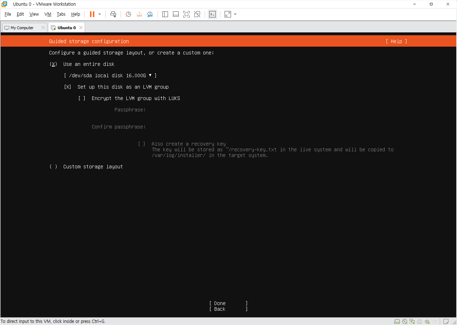Toggle the console view icon
The image size is (457, 325).
tap(212, 14)
